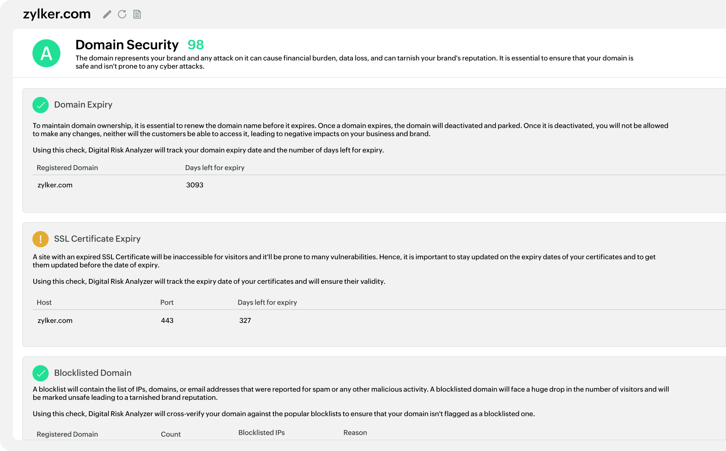The image size is (726, 451).
Task: Click the SSL Certificate Expiry section heading
Action: point(97,239)
